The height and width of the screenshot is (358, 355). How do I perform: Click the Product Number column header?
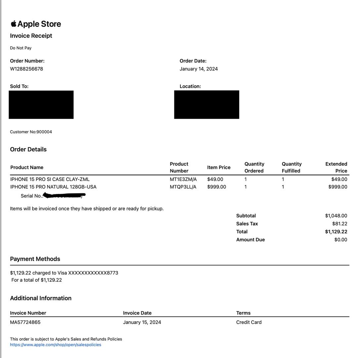click(179, 167)
